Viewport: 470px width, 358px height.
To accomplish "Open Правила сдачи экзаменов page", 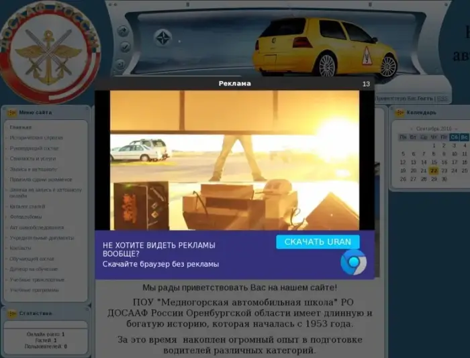I will 41,180.
